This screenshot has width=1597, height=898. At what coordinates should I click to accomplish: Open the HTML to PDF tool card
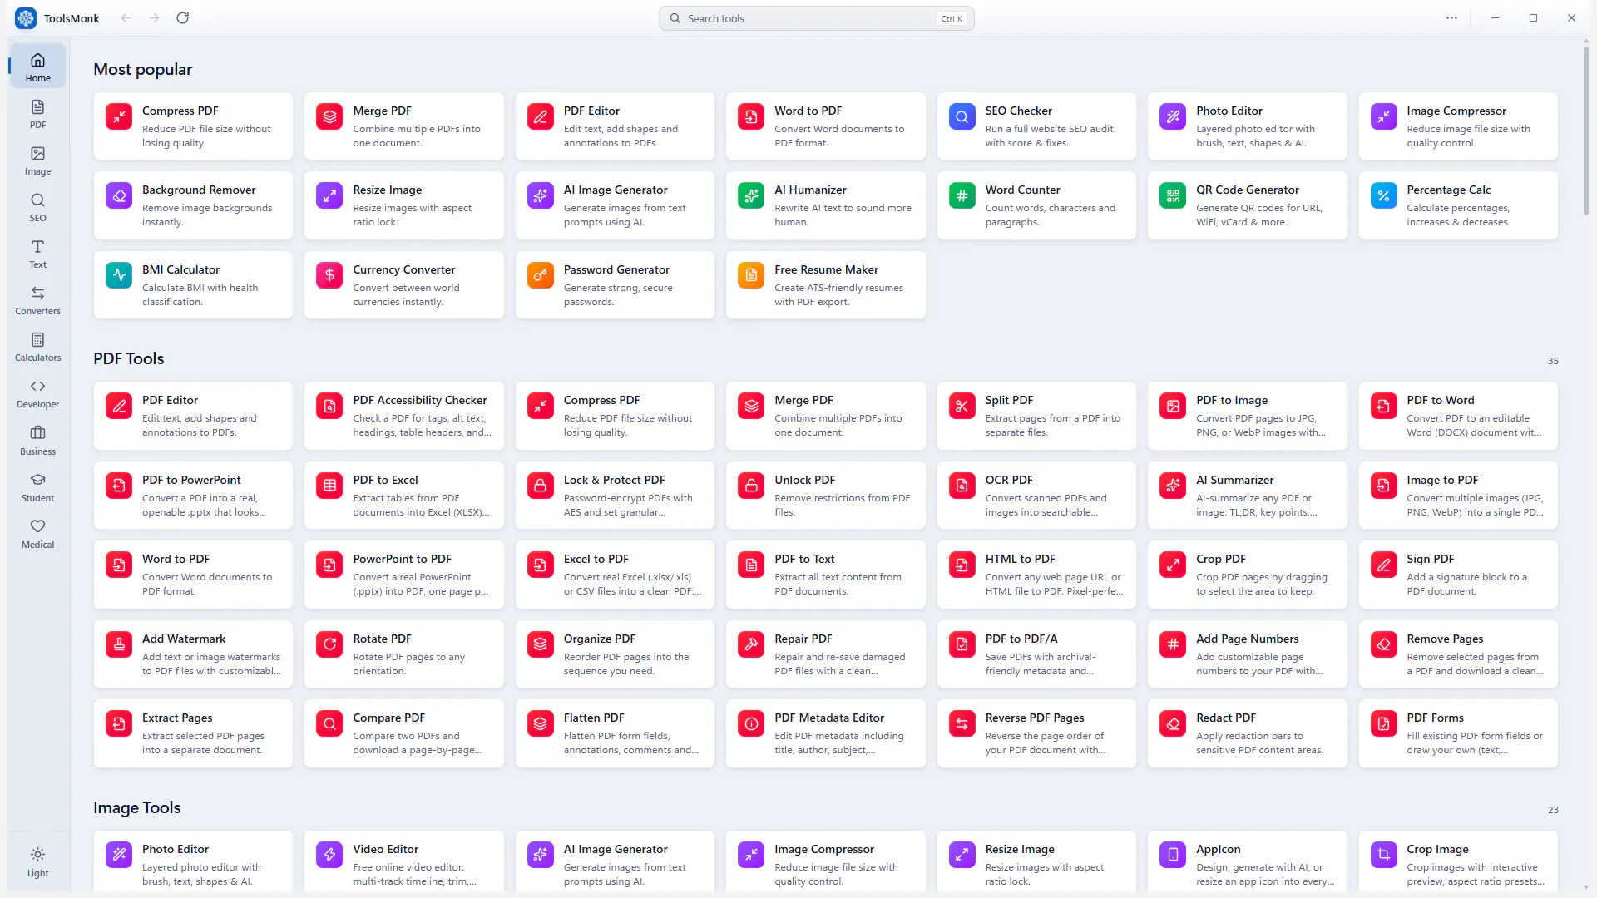point(1036,575)
